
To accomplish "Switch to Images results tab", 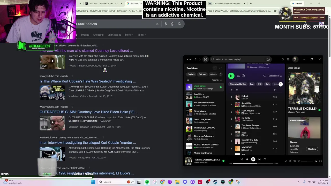I will pyautogui.click(x=85, y=35).
